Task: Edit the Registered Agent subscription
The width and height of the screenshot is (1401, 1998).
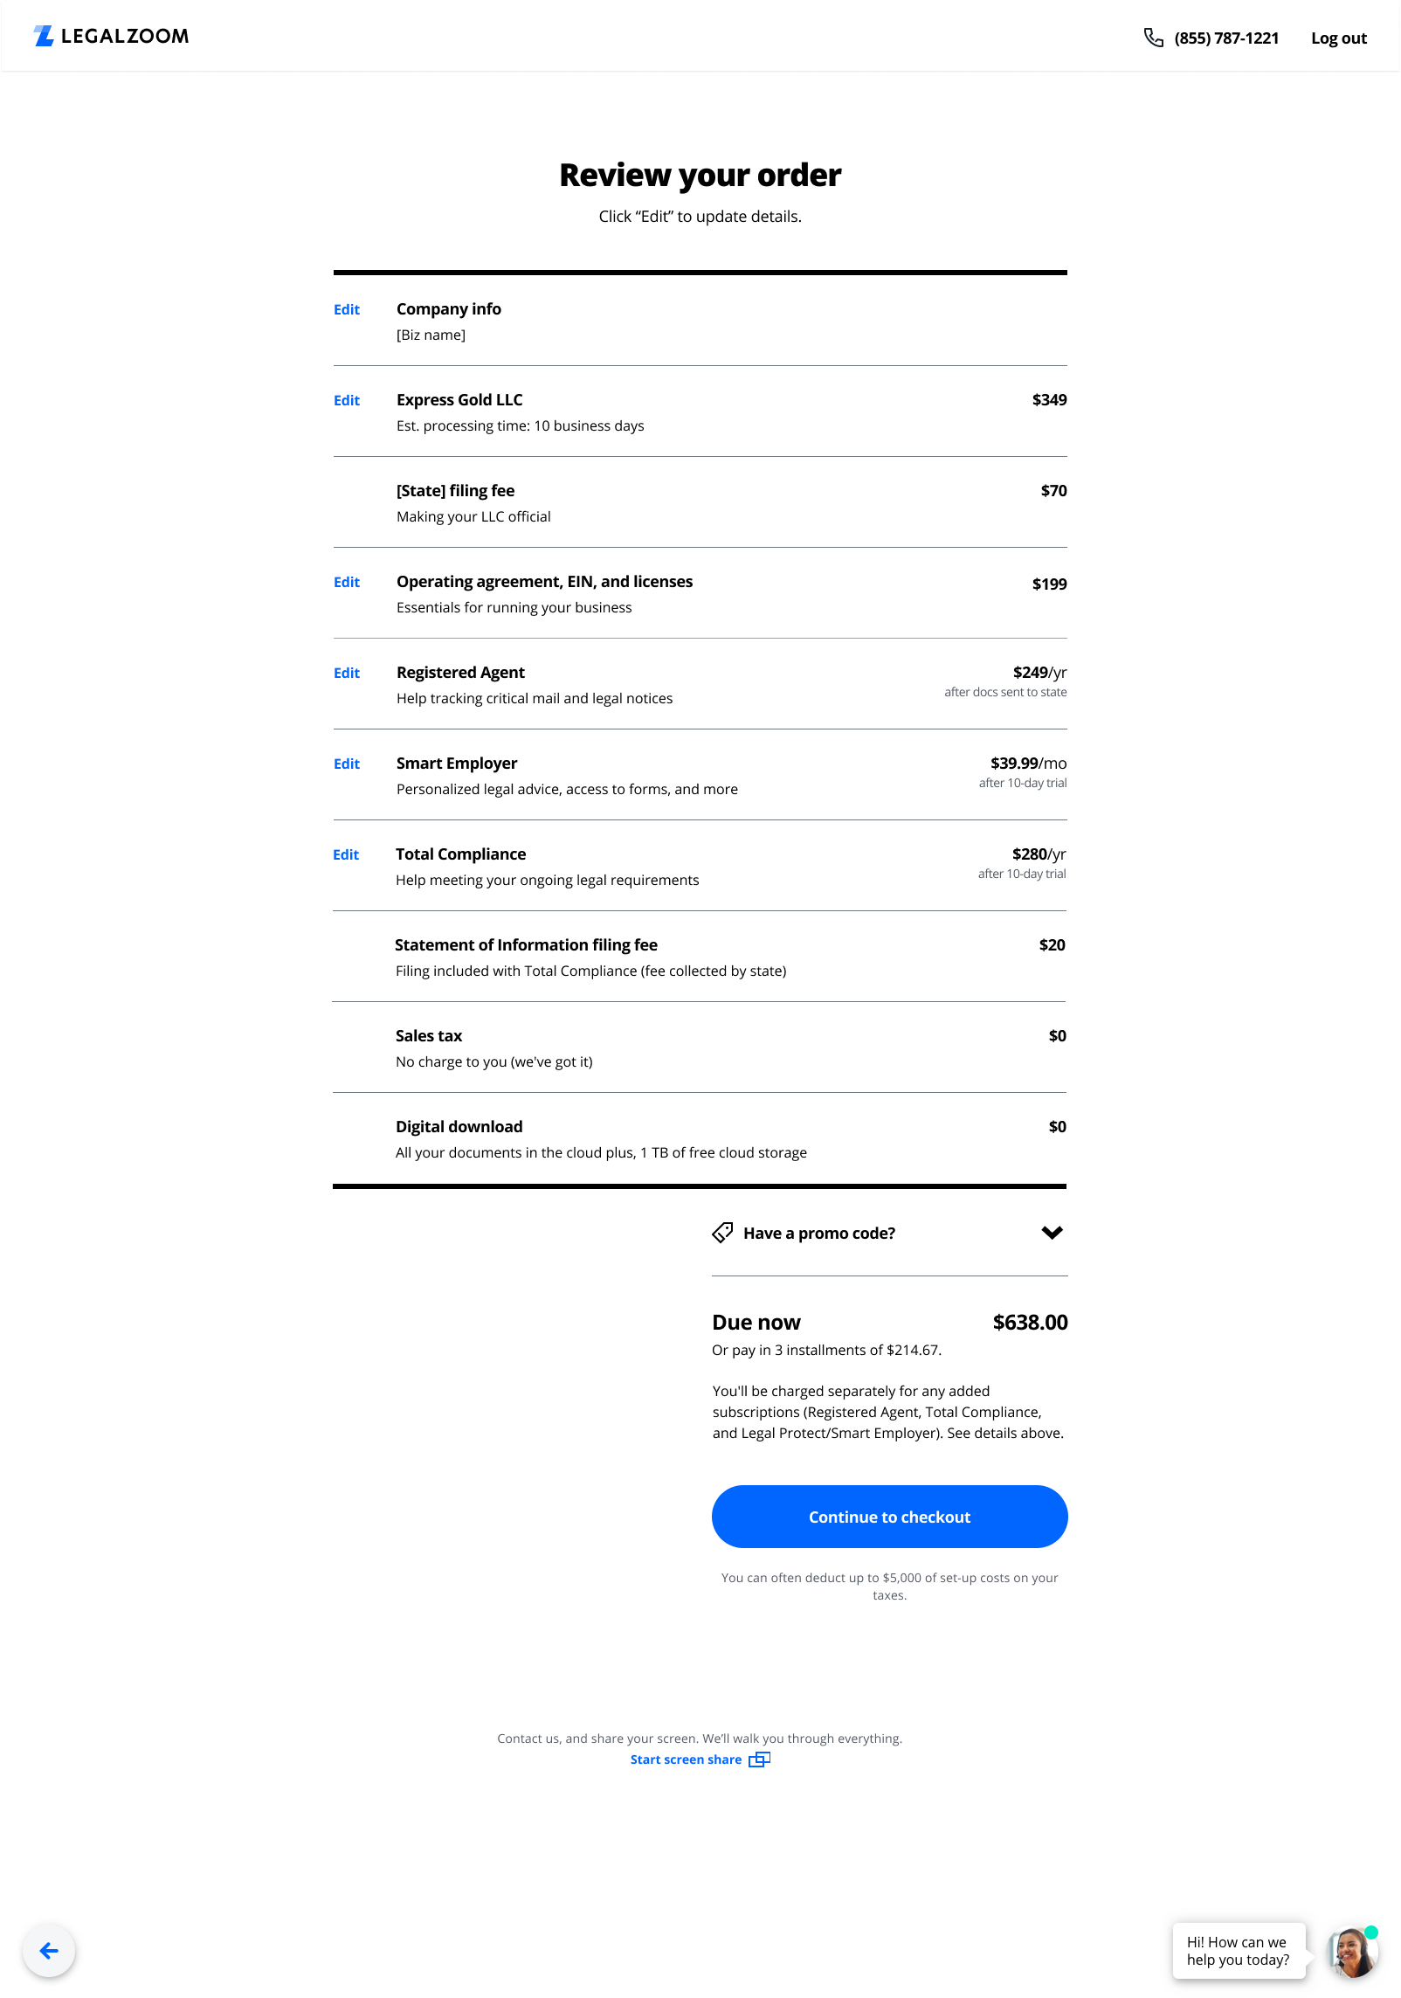Action: click(x=347, y=673)
